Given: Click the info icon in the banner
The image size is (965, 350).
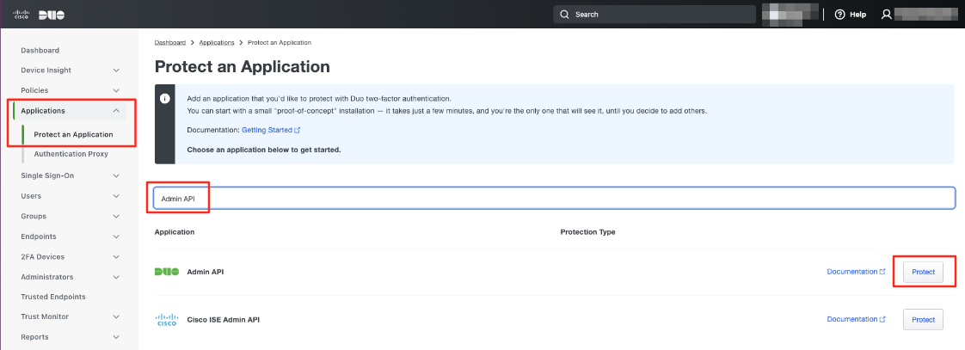Looking at the screenshot, I should click(164, 98).
